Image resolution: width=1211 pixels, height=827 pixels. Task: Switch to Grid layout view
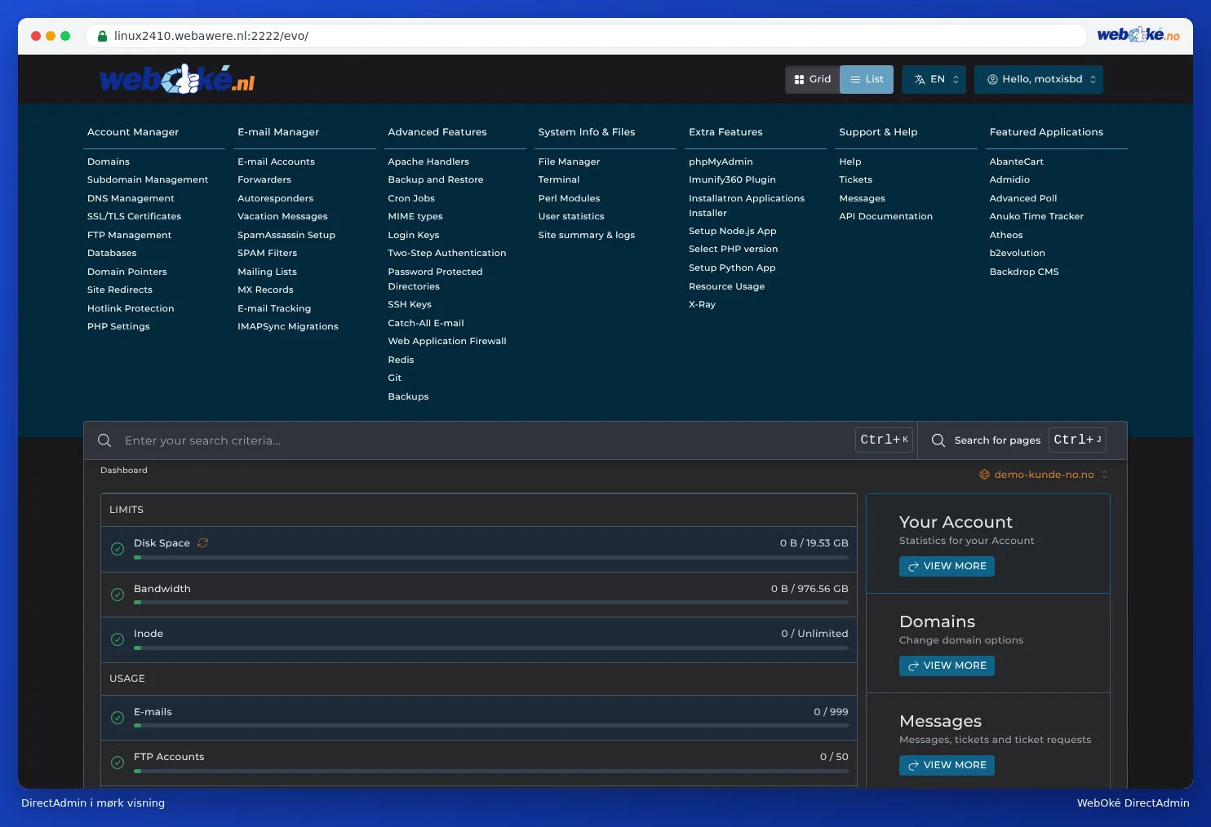[813, 79]
